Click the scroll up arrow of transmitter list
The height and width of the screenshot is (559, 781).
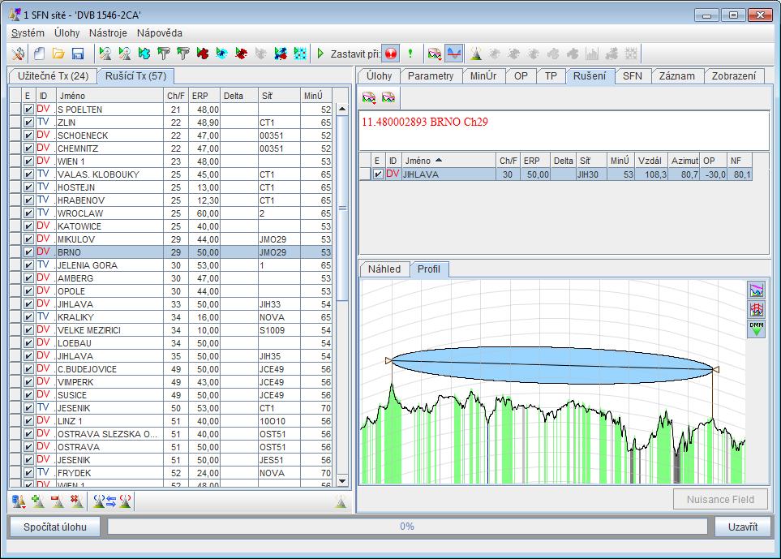[x=342, y=109]
